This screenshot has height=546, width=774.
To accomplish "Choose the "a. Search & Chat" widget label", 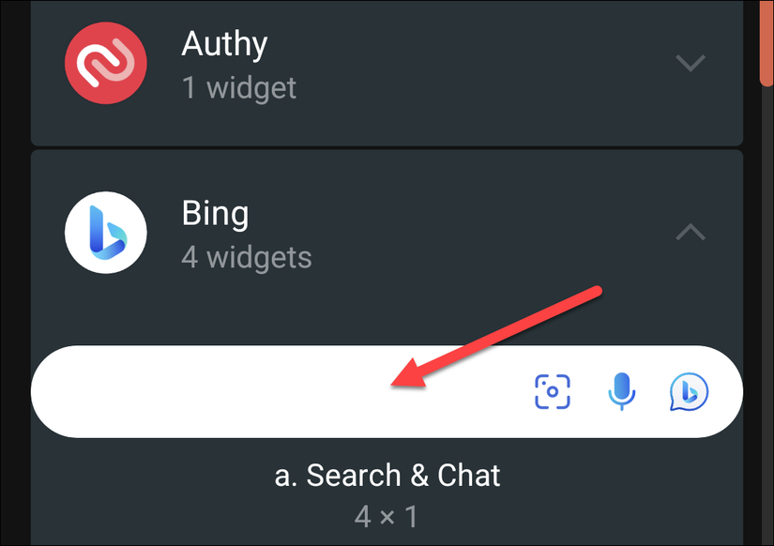I will (387, 476).
